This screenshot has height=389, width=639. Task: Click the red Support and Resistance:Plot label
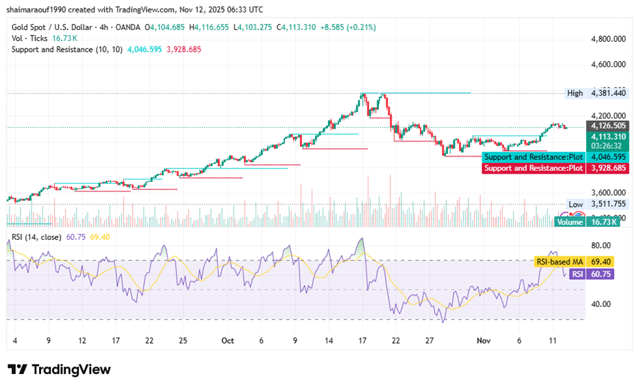[x=533, y=167]
